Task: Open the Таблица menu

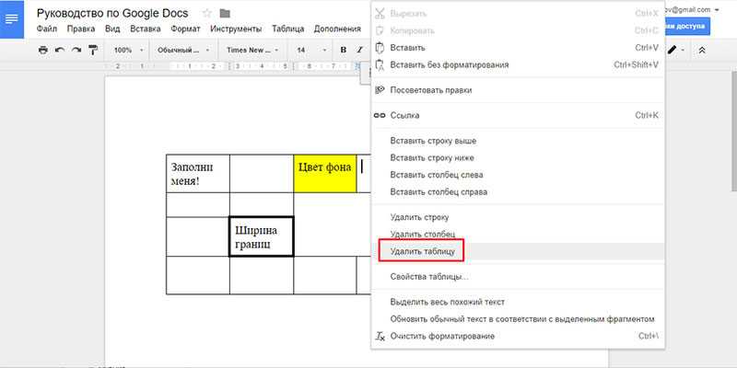Action: point(288,29)
